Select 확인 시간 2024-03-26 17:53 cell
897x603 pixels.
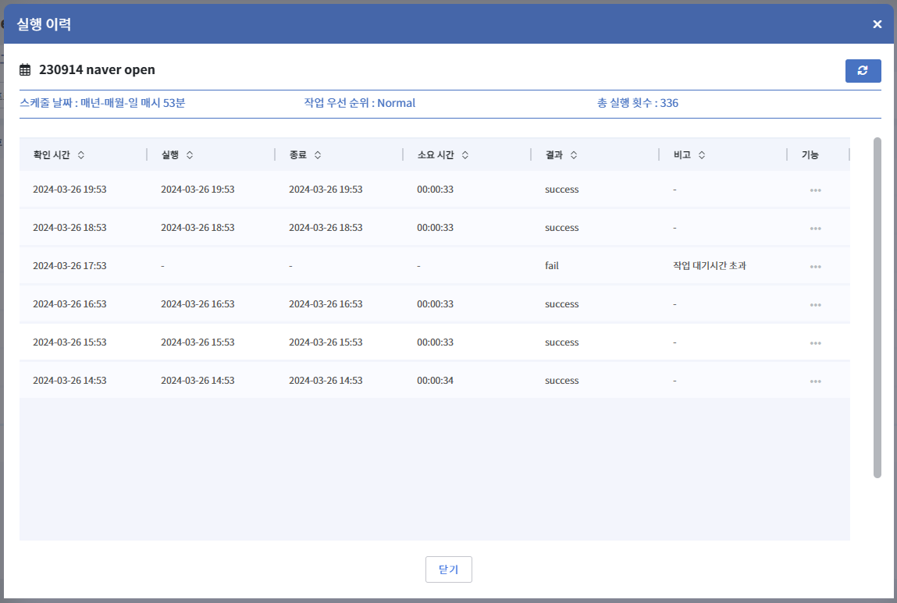69,266
